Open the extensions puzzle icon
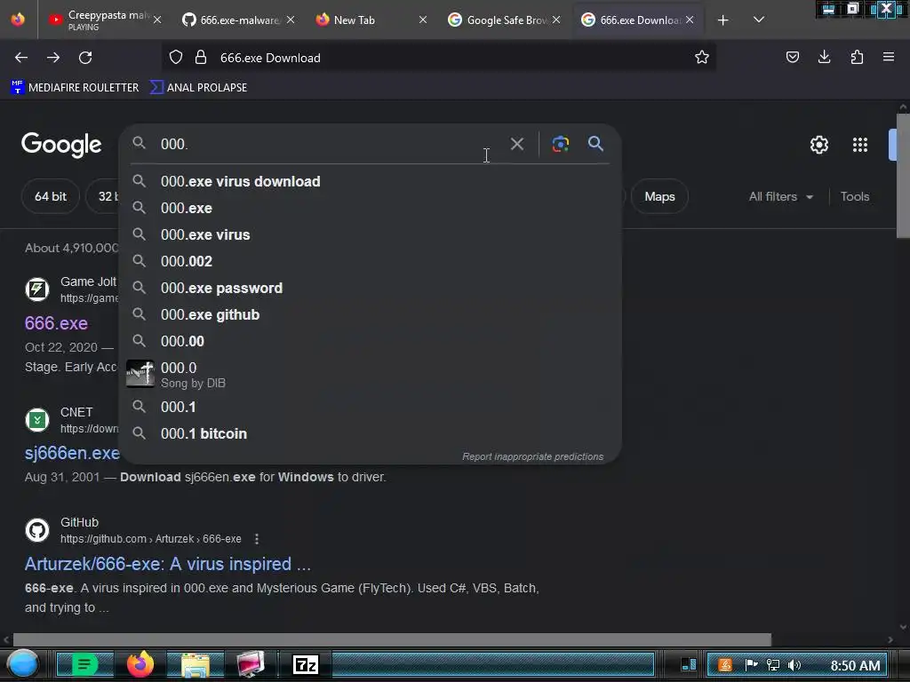Screen dimensions: 910x682 coord(857,57)
